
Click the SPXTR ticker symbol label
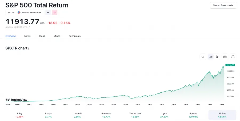[11, 12]
